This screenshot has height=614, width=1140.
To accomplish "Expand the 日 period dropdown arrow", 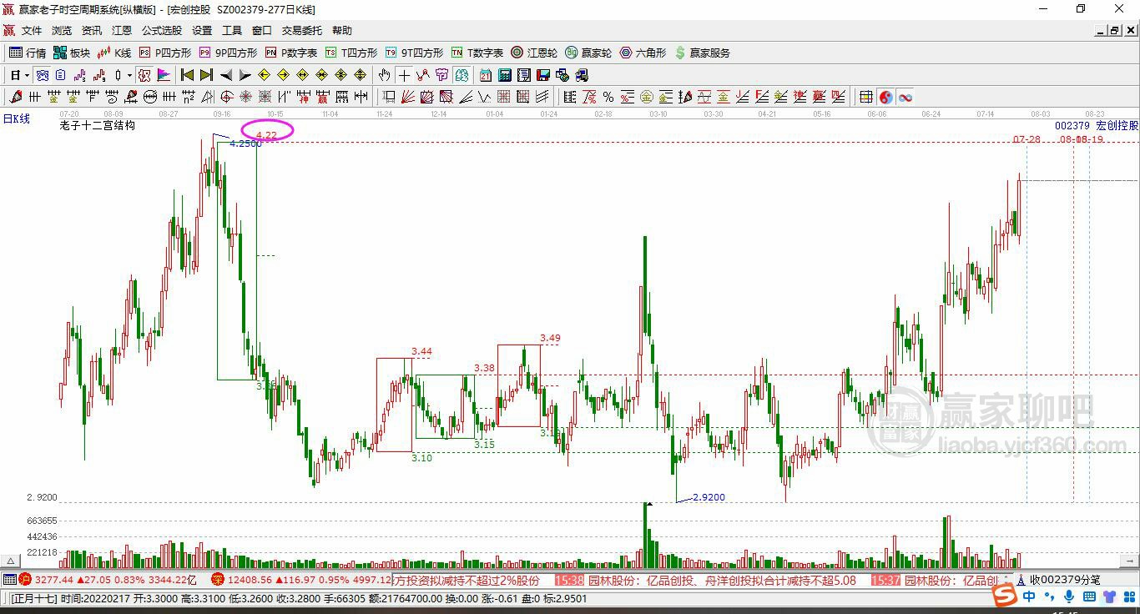I will point(27,75).
